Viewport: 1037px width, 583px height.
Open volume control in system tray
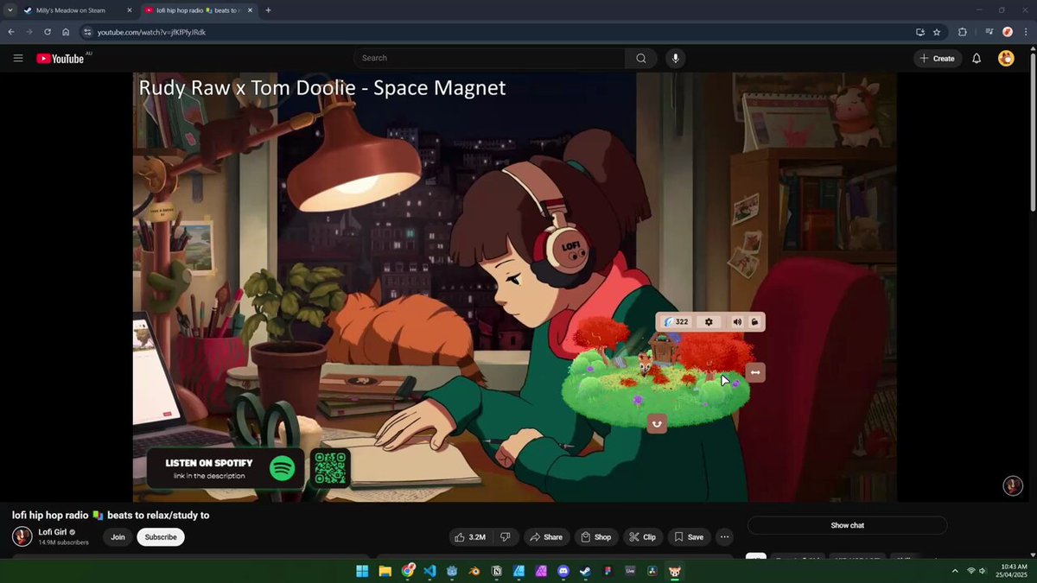click(983, 571)
